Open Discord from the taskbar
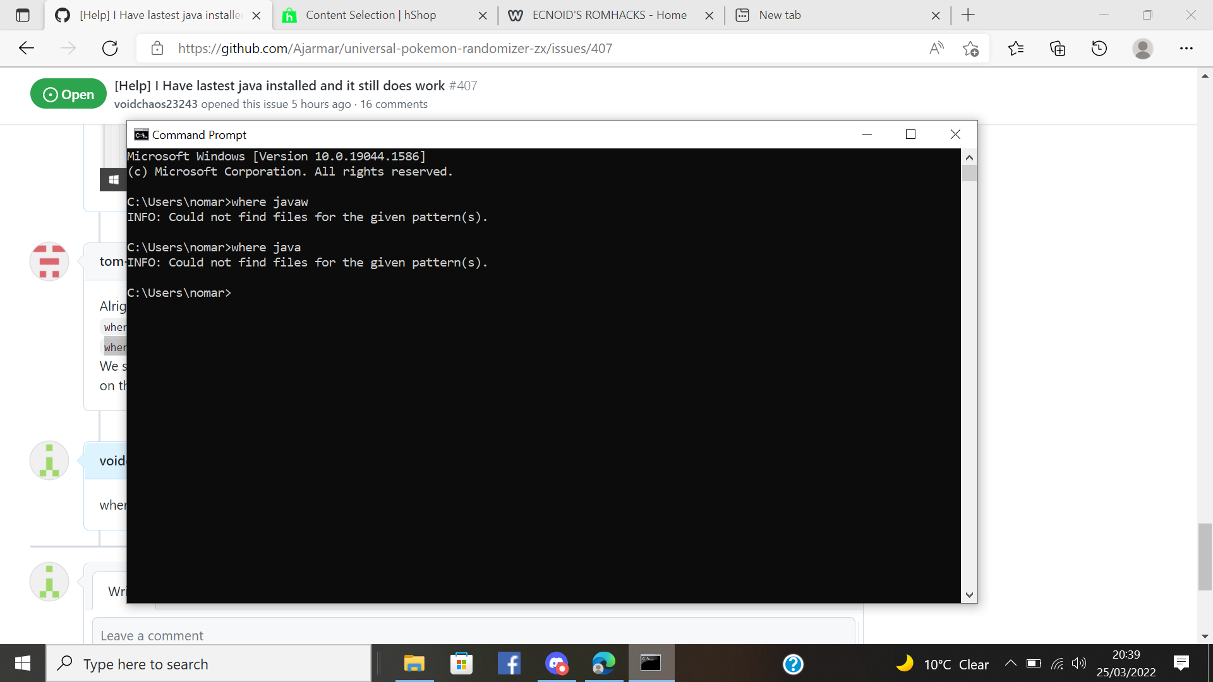The image size is (1213, 682). tap(556, 664)
